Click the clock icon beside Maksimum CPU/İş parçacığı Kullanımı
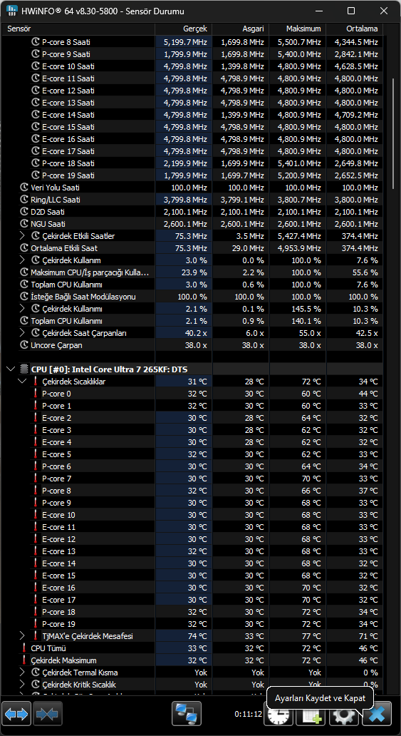Image resolution: width=401 pixels, height=736 pixels. [x=24, y=272]
